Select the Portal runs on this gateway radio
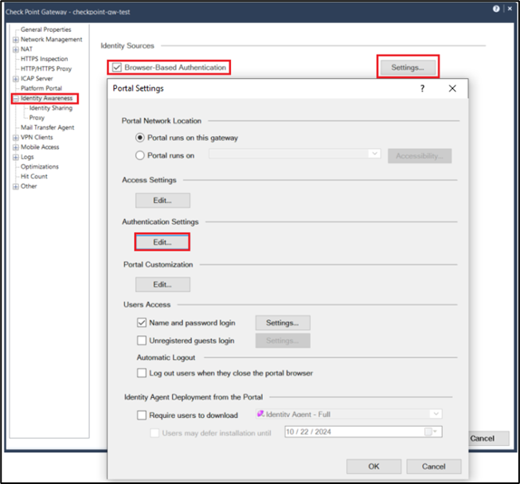This screenshot has width=520, height=484. (140, 138)
